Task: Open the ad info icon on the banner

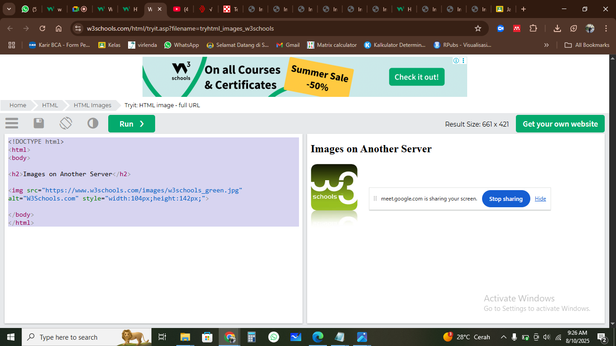Action: tap(456, 60)
